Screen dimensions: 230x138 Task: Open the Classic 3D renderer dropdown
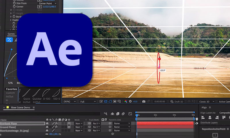point(205,101)
